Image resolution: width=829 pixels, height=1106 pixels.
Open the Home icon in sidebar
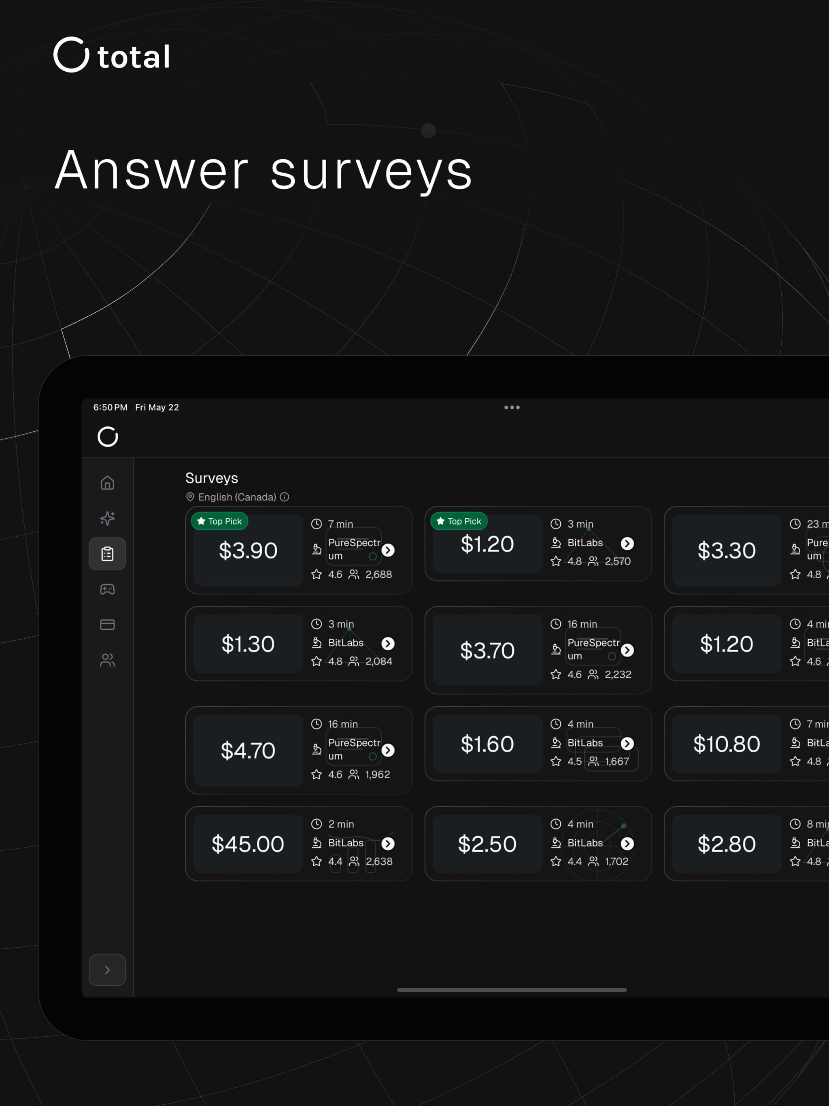pyautogui.click(x=107, y=483)
